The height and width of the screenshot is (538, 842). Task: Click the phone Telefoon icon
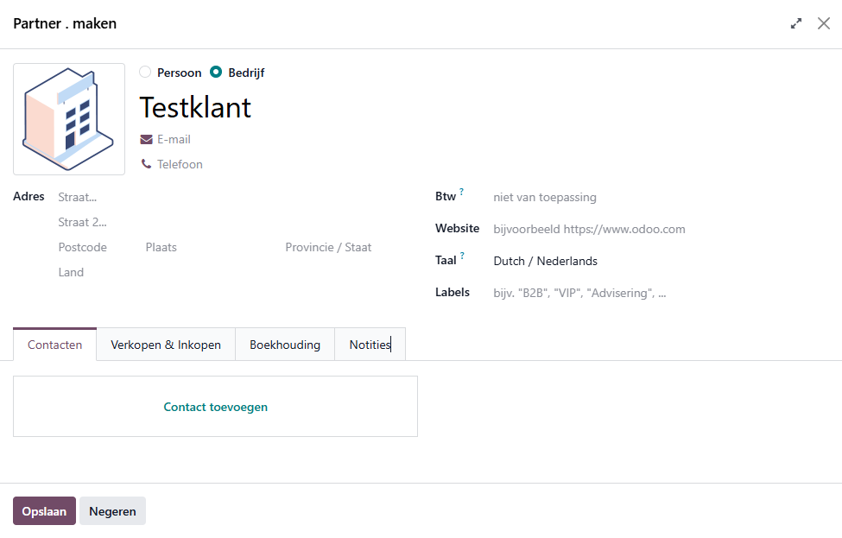pyautogui.click(x=146, y=164)
